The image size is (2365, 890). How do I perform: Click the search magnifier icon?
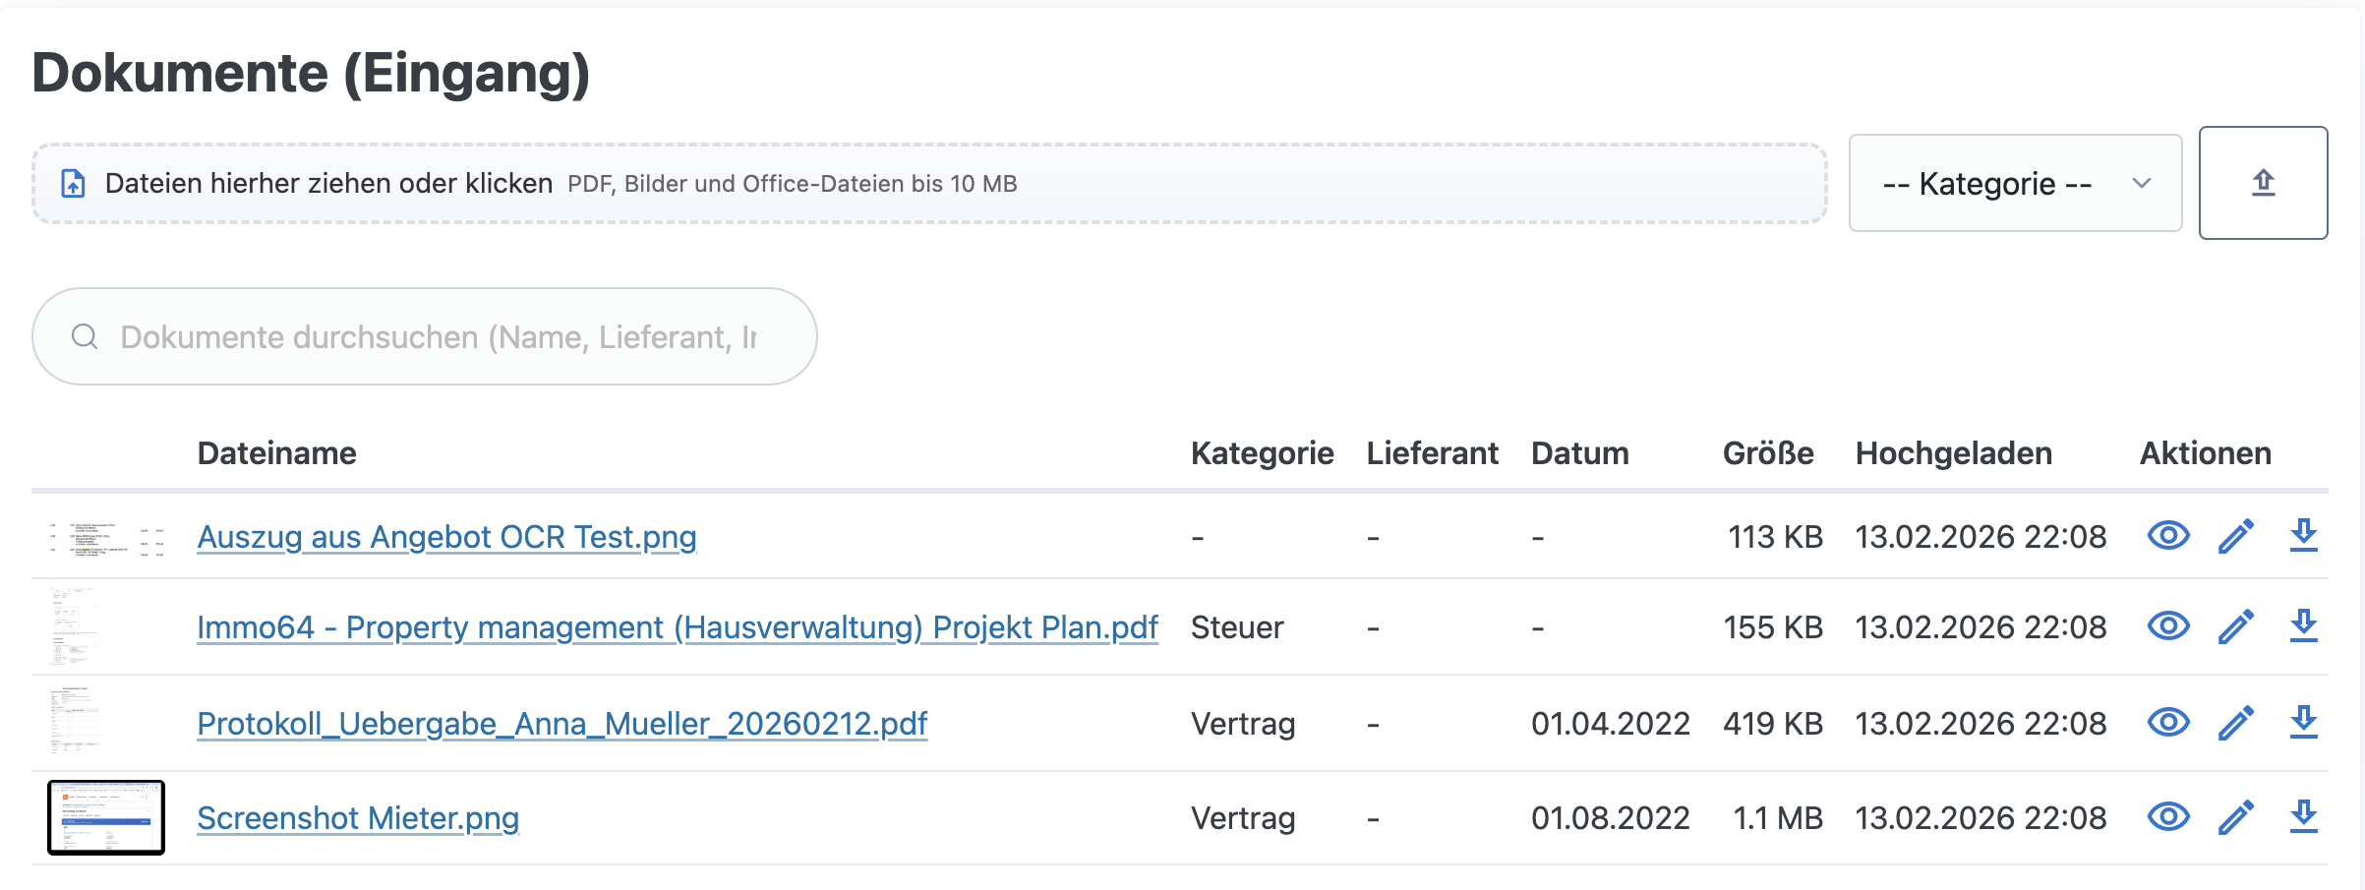pyautogui.click(x=85, y=335)
